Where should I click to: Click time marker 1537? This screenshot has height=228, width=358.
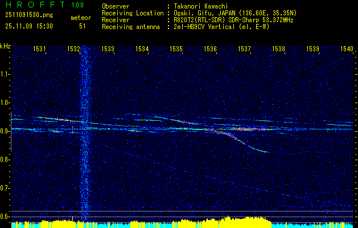pos(244,48)
